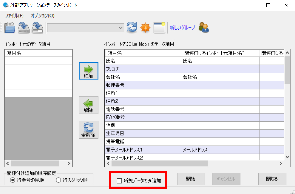Click the blue refresh arrows toolbar icon
This screenshot has height=194, width=295.
coord(132,27)
